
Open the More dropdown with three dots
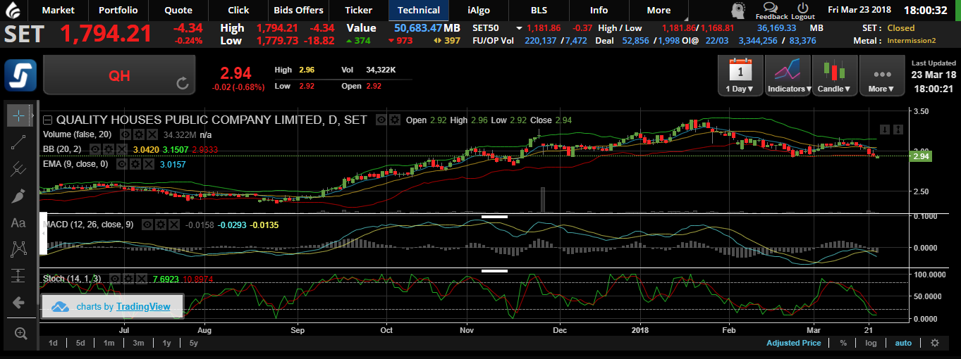[x=881, y=75]
